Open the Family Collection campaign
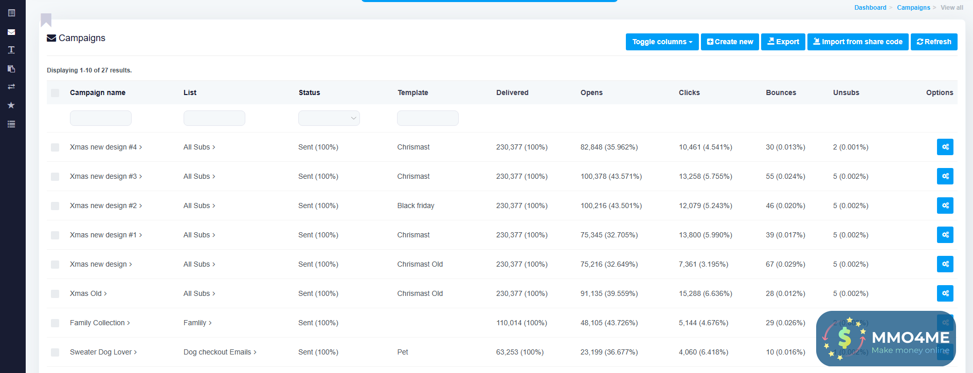 coord(100,323)
